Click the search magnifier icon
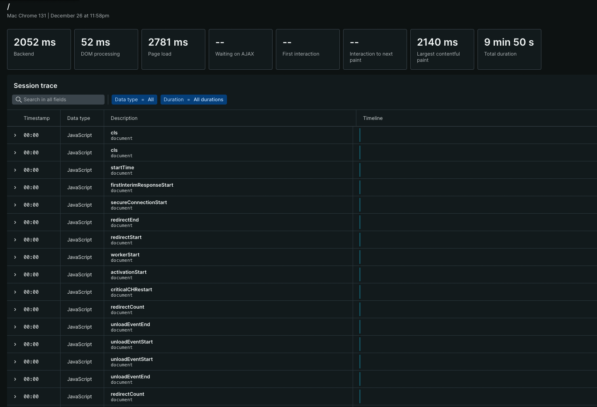 pos(18,100)
